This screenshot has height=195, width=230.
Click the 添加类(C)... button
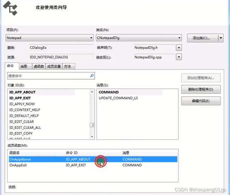pyautogui.click(x=203, y=38)
